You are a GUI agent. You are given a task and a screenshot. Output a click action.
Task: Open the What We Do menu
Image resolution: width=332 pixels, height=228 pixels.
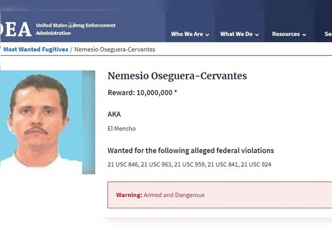click(x=236, y=34)
